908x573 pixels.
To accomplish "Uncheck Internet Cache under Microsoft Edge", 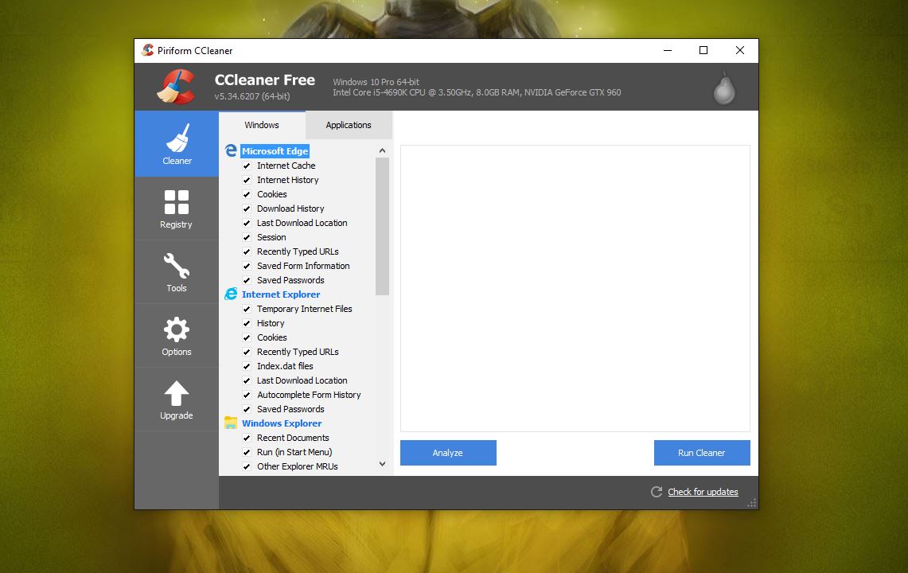I will (247, 166).
